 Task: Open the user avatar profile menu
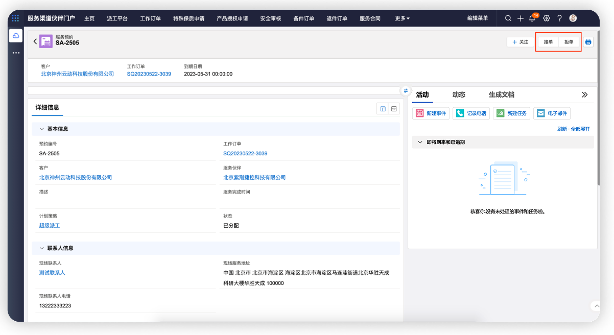click(x=573, y=18)
